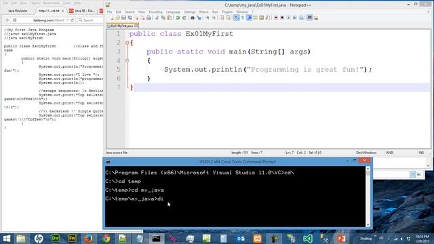Click the Open file toolbar icon
Image resolution: width=434 pixels, height=244 pixels.
(117, 18)
